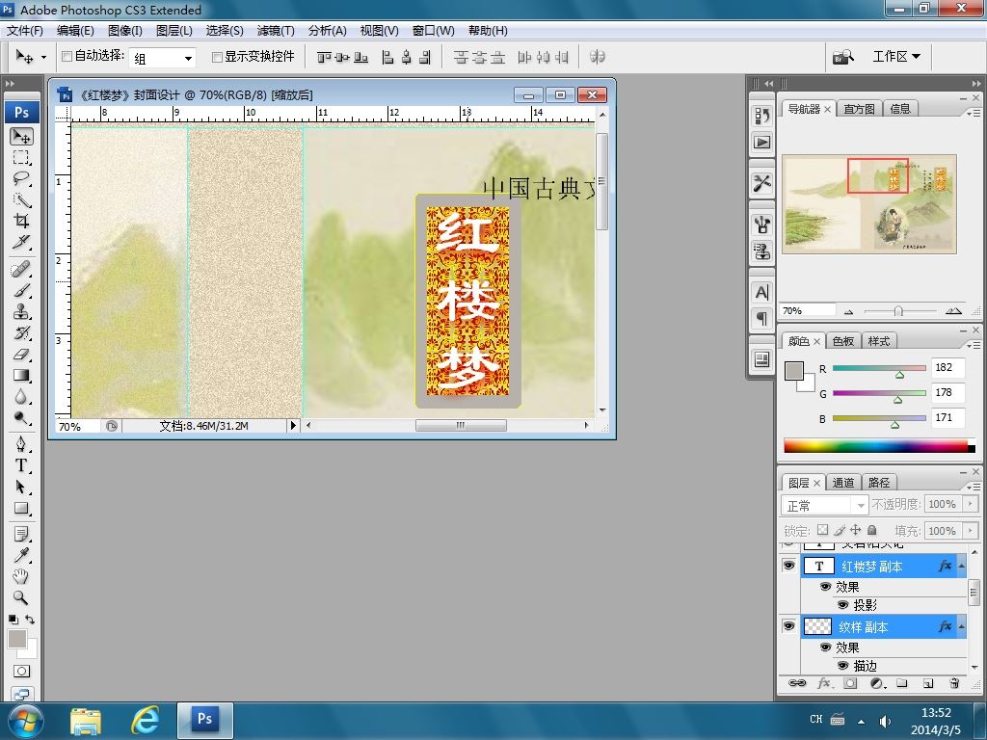Open Windows Explorer from the taskbar
This screenshot has height=740, width=987.
[x=86, y=721]
